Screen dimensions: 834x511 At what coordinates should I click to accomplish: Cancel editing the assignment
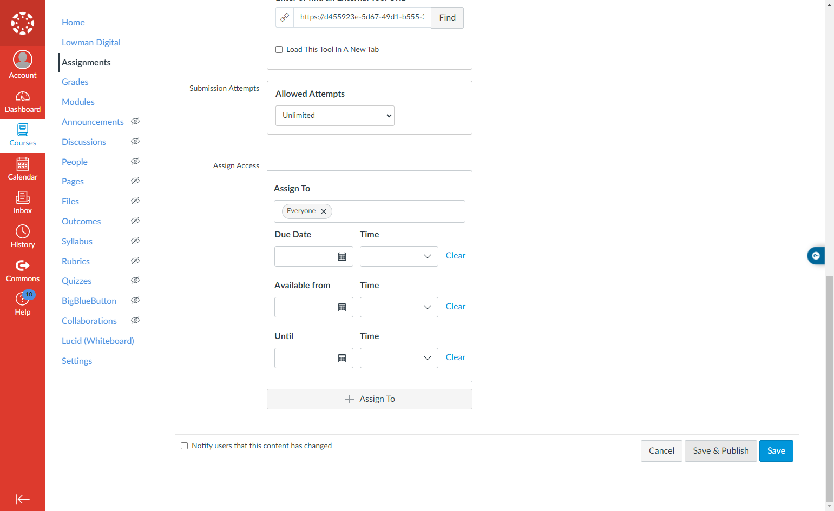pos(661,451)
